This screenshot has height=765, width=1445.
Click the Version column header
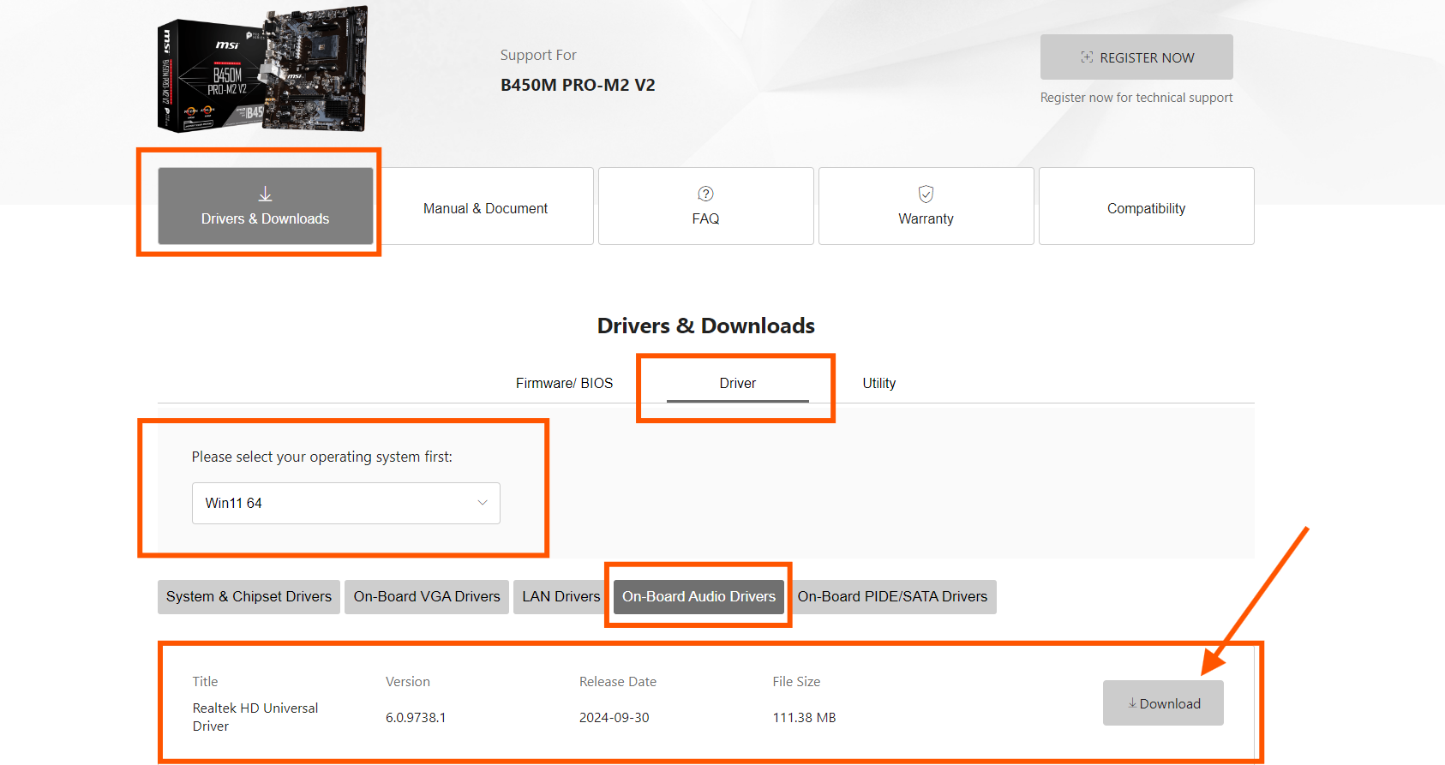coord(408,682)
